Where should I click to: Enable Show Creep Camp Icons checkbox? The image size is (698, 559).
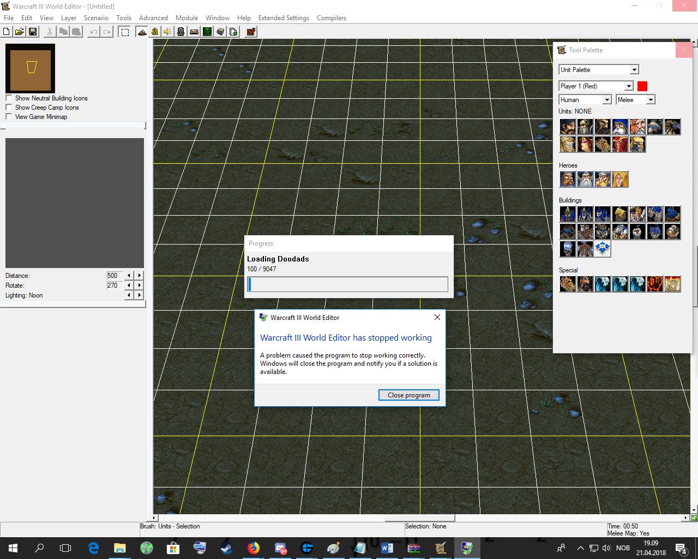9,108
